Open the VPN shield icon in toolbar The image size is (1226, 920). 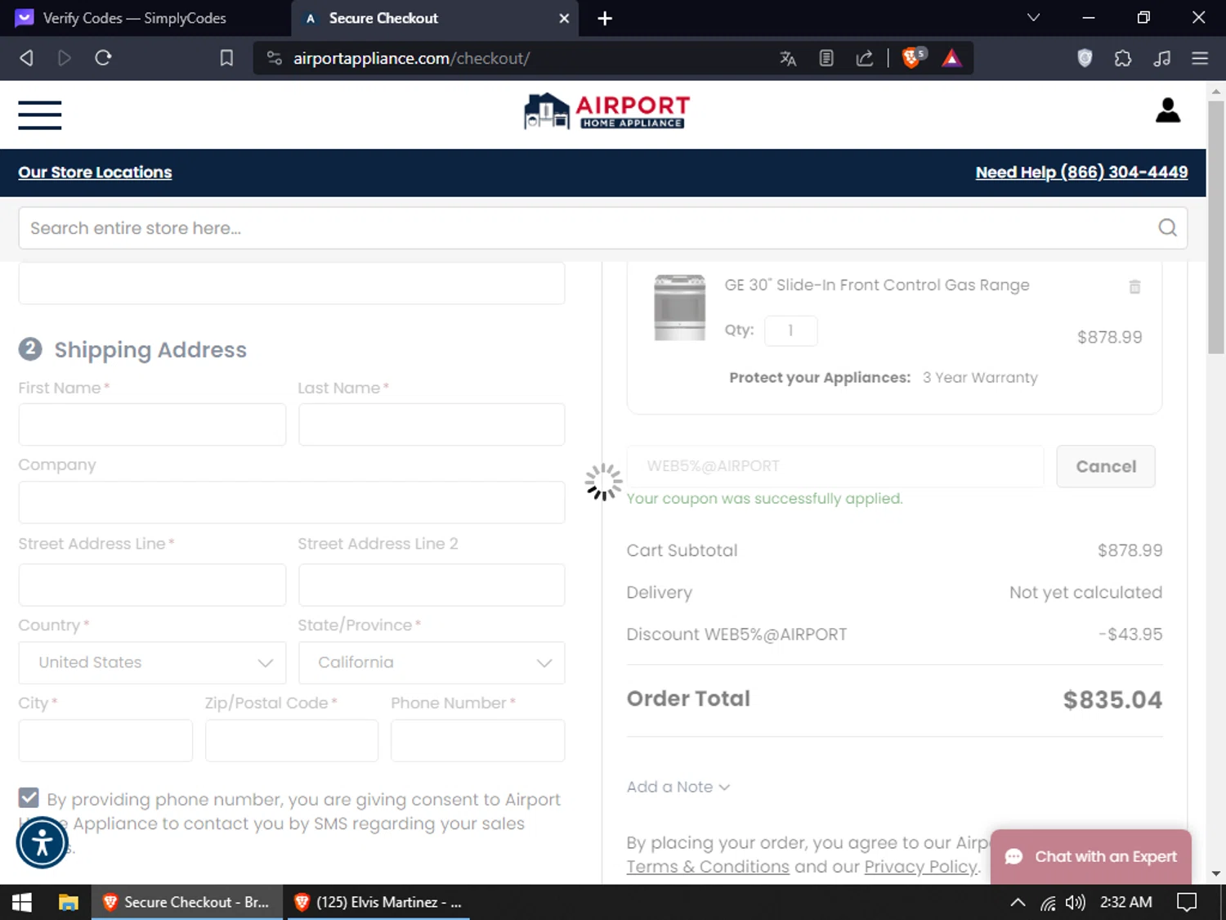click(x=1085, y=58)
